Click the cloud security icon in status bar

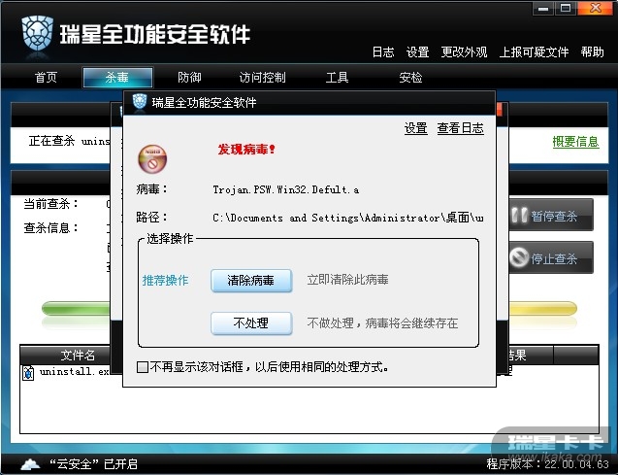tap(30, 464)
